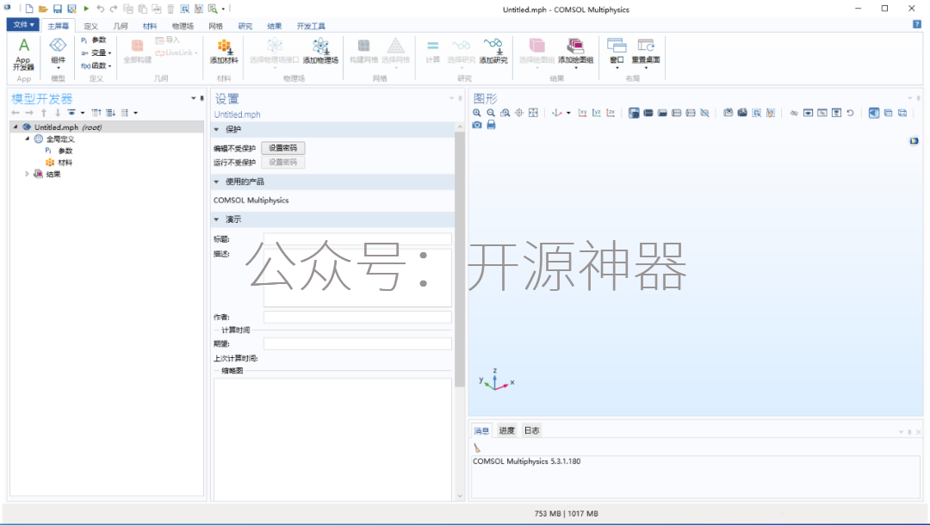Viewport: 930px width, 525px height.
Task: Zoom out on the graphics view
Action: tap(491, 113)
